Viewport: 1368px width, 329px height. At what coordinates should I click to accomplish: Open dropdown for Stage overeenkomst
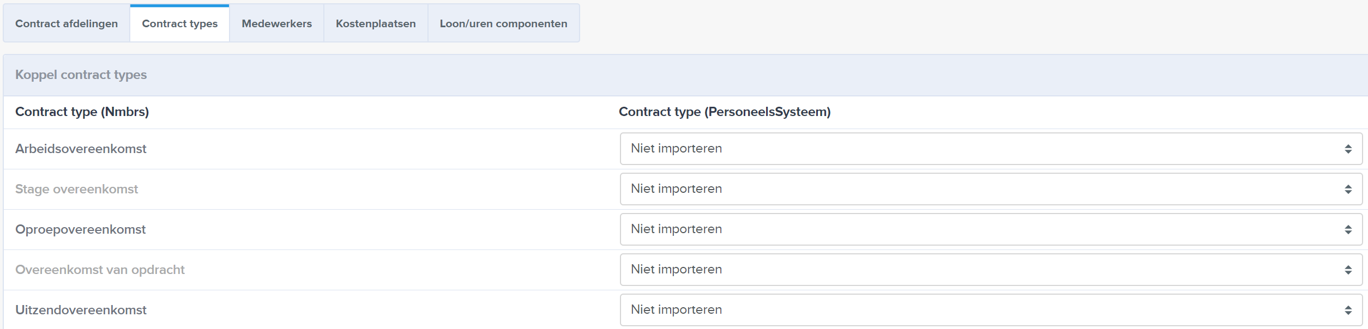[x=991, y=189]
